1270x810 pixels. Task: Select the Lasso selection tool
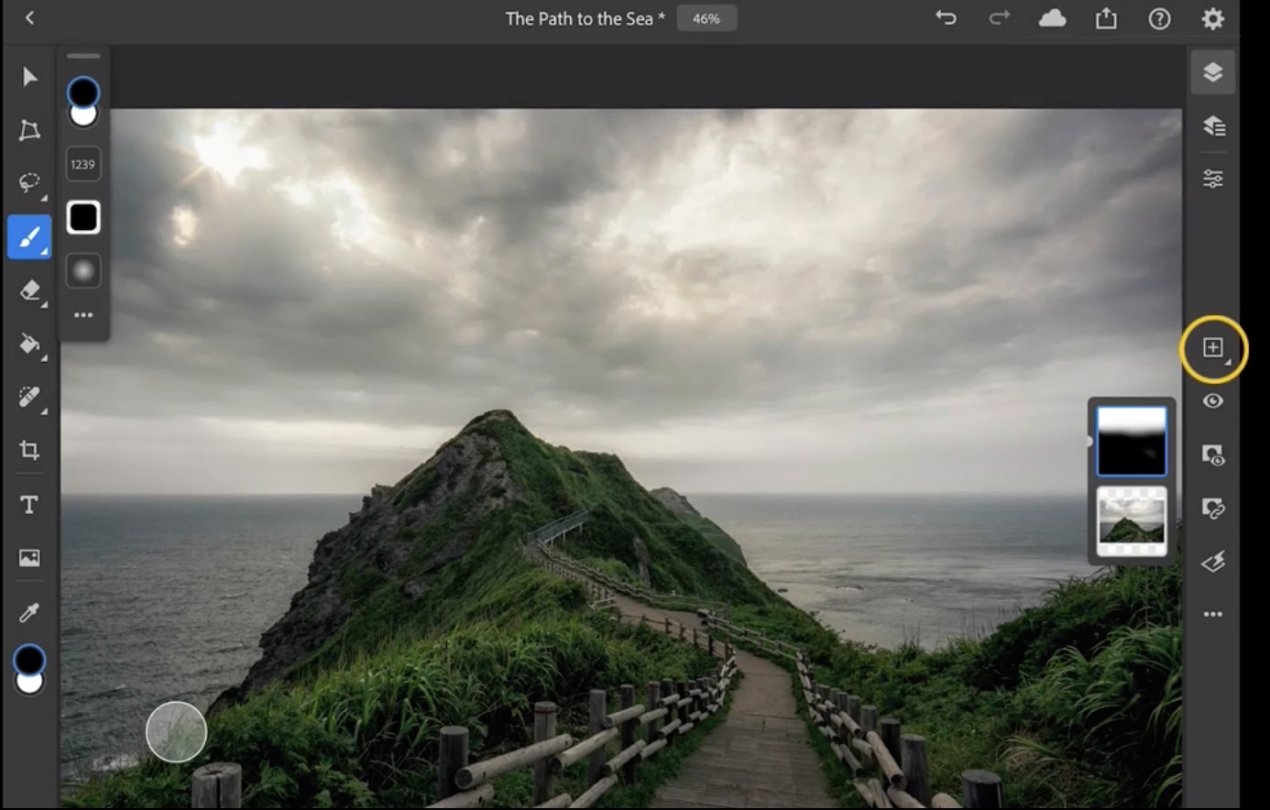(29, 183)
